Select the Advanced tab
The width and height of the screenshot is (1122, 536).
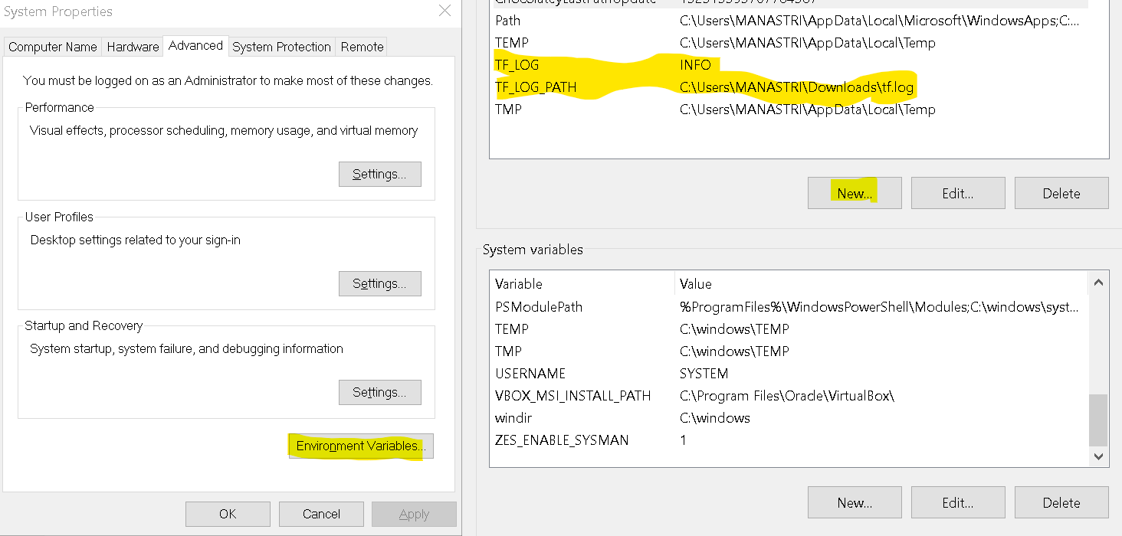[x=195, y=45]
